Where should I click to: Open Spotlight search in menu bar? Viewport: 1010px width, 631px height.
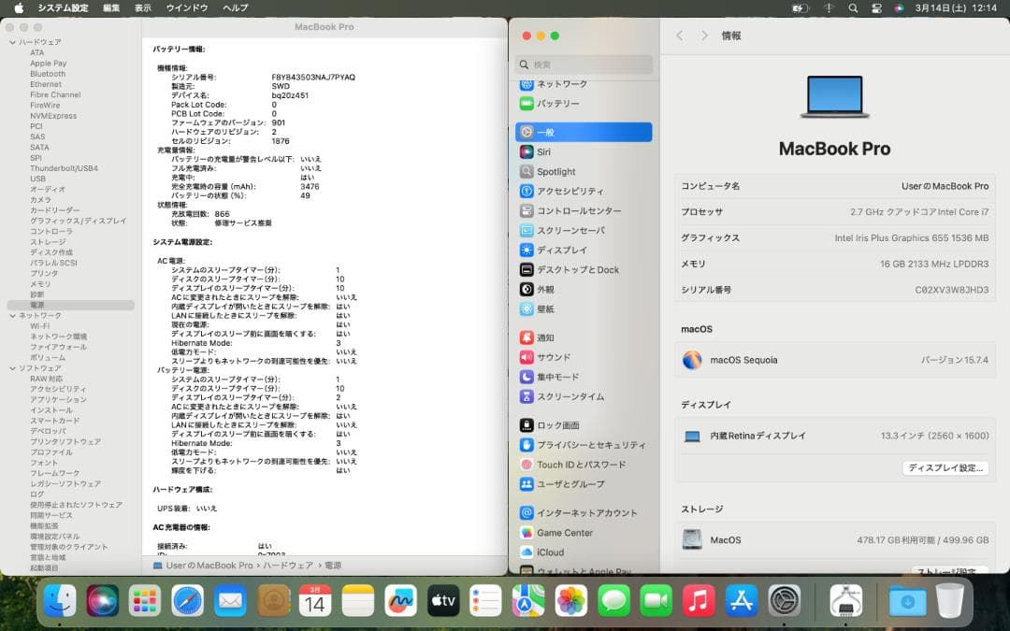pyautogui.click(x=853, y=8)
